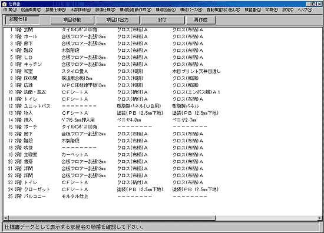Select row 20 2階 書斎
The width and height of the screenshot is (324, 233).
[x=105, y=162]
